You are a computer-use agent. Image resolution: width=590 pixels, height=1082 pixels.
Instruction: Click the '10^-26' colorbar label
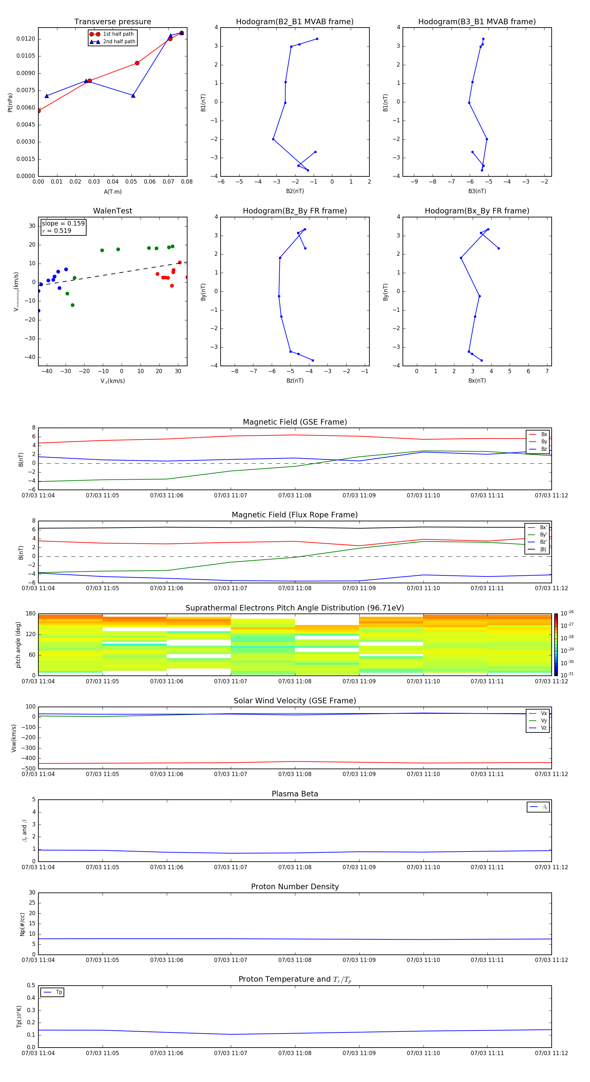click(567, 613)
